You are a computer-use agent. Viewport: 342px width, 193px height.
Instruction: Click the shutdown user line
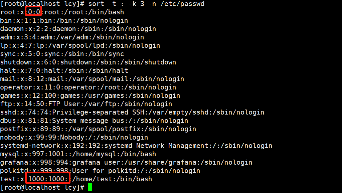(x=88, y=62)
